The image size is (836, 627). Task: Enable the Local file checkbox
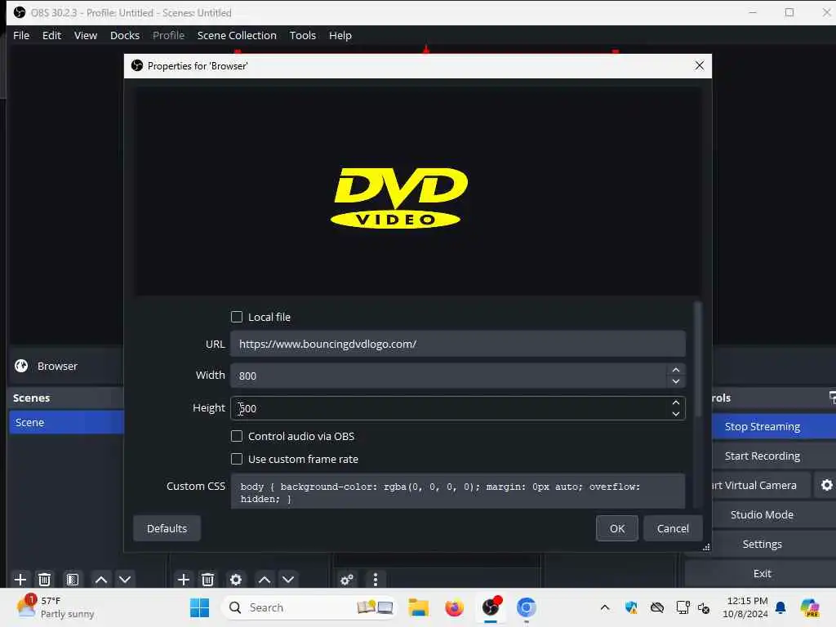click(x=237, y=317)
